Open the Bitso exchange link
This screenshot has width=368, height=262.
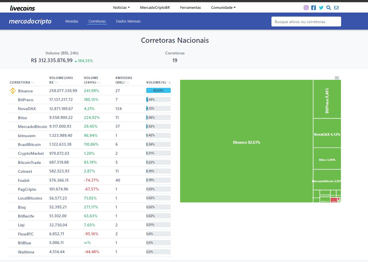click(23, 118)
